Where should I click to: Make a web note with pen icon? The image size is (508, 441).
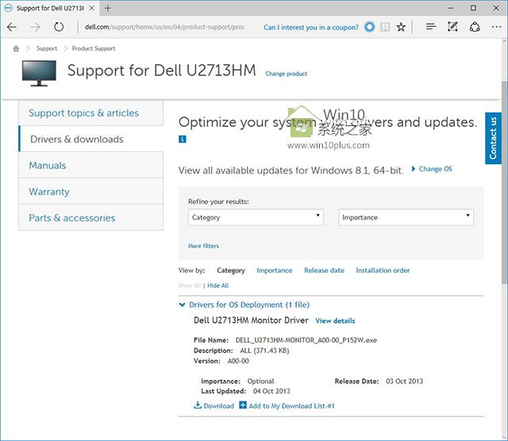point(452,26)
